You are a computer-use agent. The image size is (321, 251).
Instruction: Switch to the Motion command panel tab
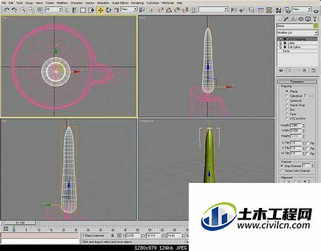pyautogui.click(x=300, y=19)
